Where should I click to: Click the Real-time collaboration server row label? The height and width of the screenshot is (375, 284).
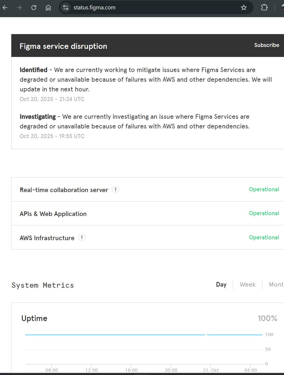[x=64, y=190]
